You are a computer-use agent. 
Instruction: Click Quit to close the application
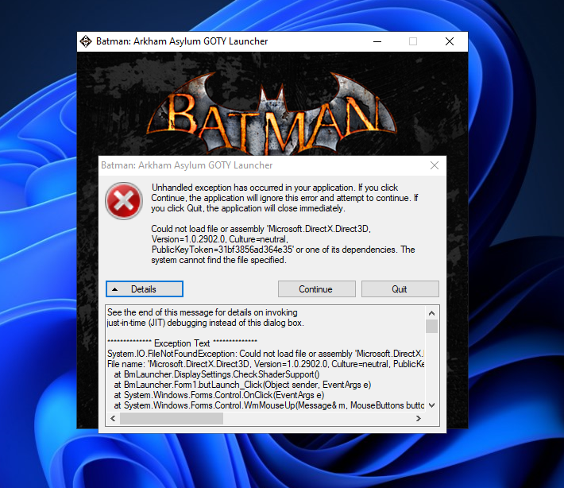click(400, 289)
